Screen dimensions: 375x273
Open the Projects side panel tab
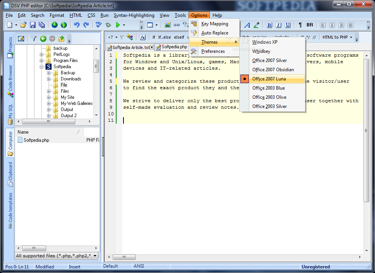(10, 47)
